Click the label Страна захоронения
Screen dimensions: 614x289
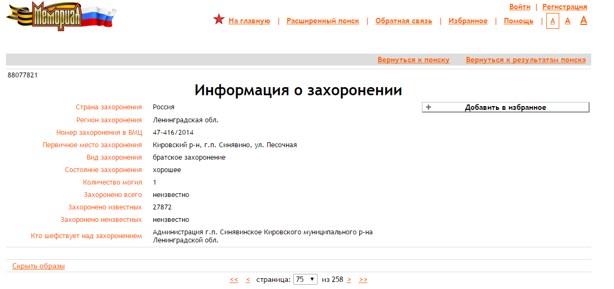(x=108, y=107)
